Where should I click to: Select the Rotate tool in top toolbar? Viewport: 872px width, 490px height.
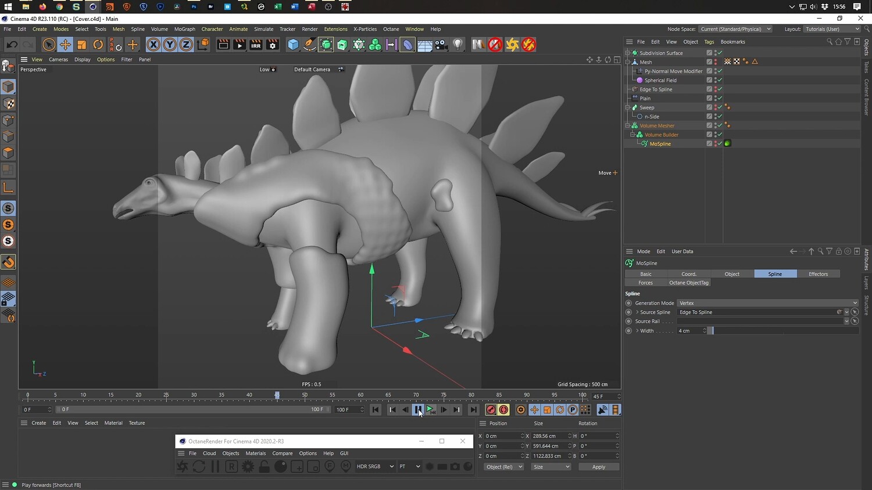98,45
